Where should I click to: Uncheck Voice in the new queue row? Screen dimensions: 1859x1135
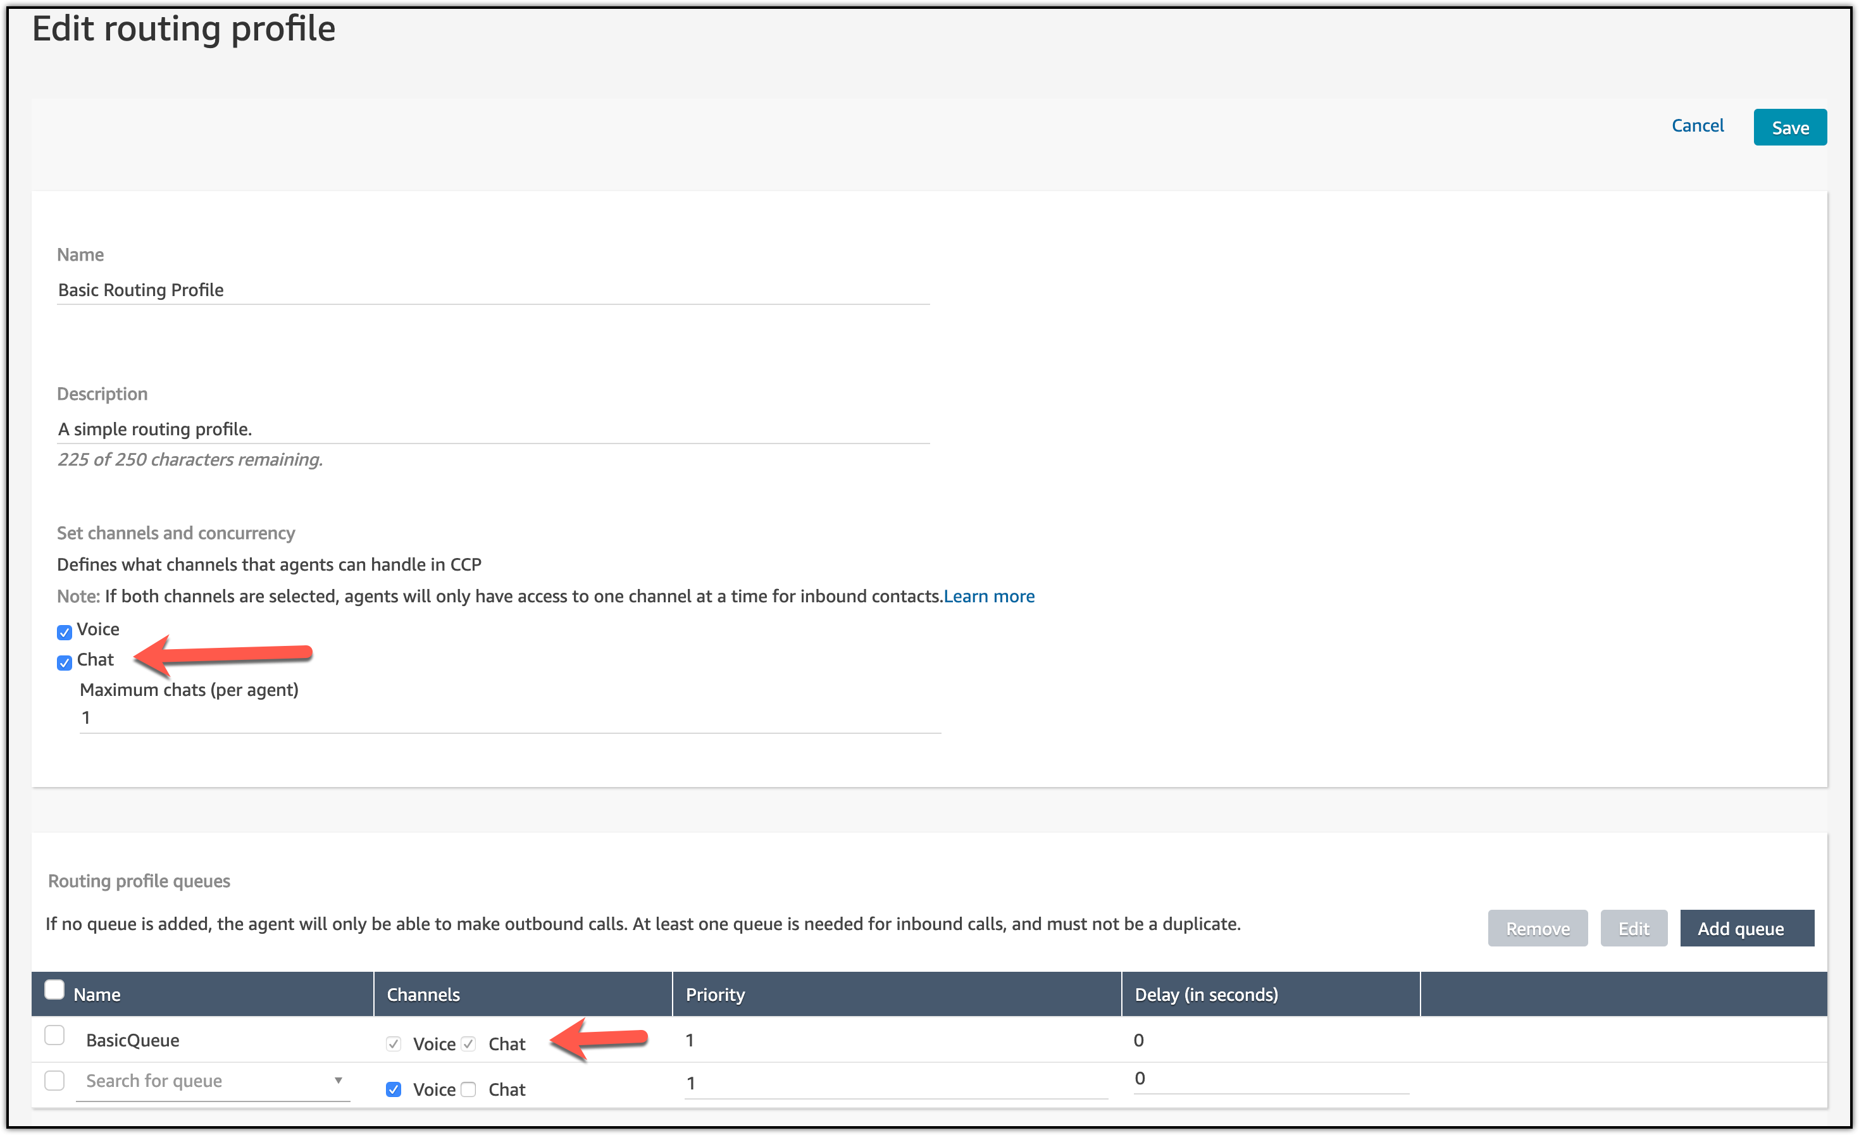click(393, 1089)
